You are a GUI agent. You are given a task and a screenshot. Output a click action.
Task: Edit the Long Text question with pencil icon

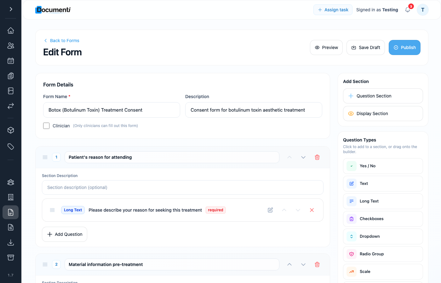(270, 210)
